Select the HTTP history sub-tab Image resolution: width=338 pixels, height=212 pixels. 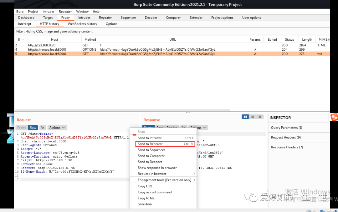pos(49,24)
